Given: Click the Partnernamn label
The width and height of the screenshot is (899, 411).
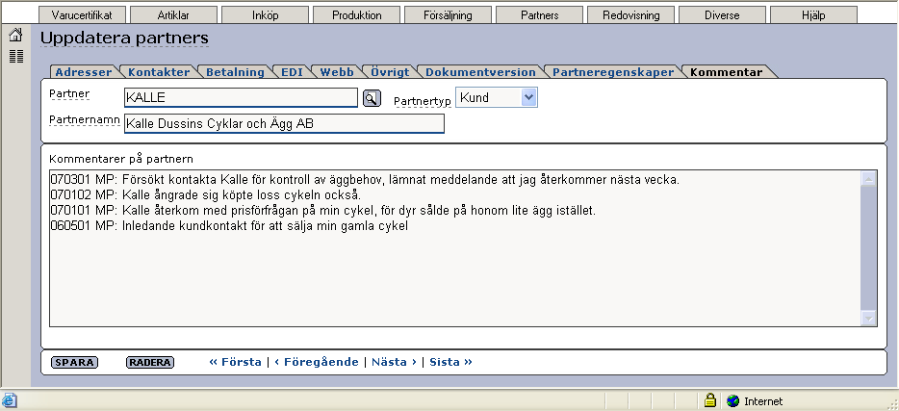Looking at the screenshot, I should pyautogui.click(x=85, y=119).
